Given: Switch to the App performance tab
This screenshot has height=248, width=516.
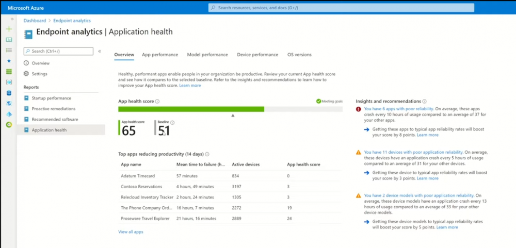Looking at the screenshot, I should click(x=160, y=55).
